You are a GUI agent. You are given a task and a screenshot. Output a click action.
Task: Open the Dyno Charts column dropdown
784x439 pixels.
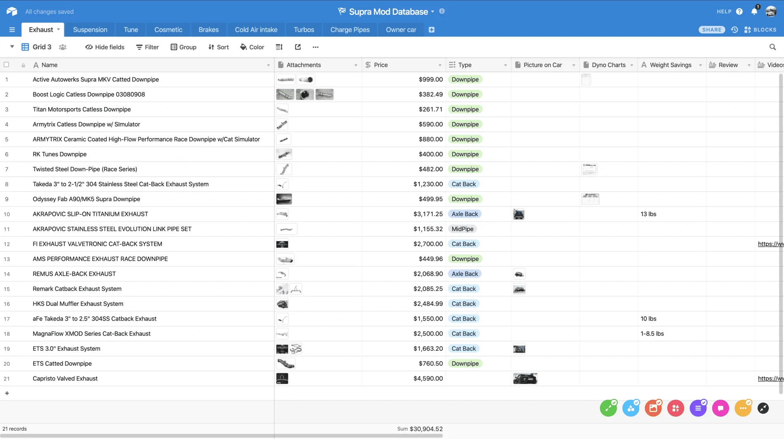pos(632,65)
